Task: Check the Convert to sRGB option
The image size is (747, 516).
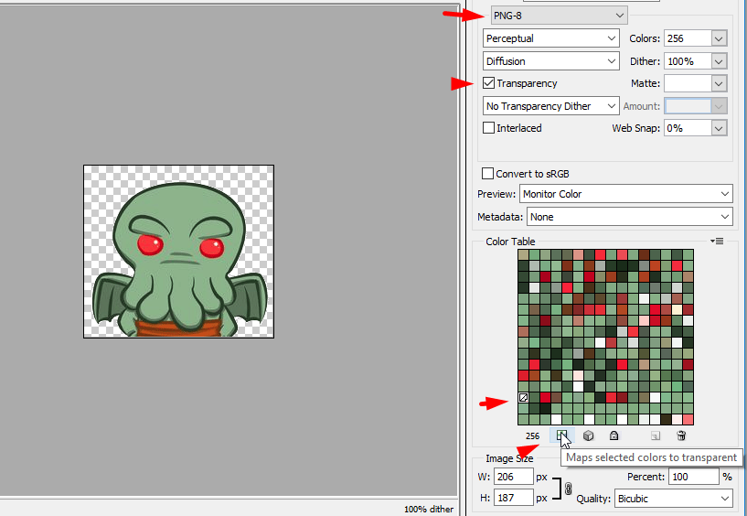Action: pos(488,174)
